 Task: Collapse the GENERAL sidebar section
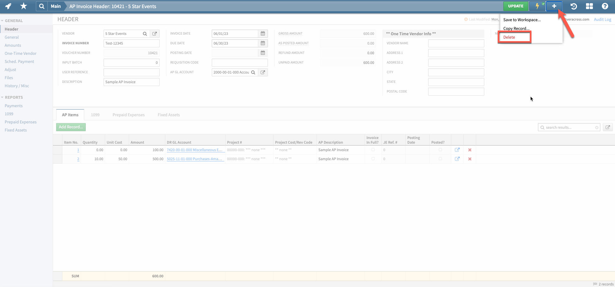click(x=2, y=21)
